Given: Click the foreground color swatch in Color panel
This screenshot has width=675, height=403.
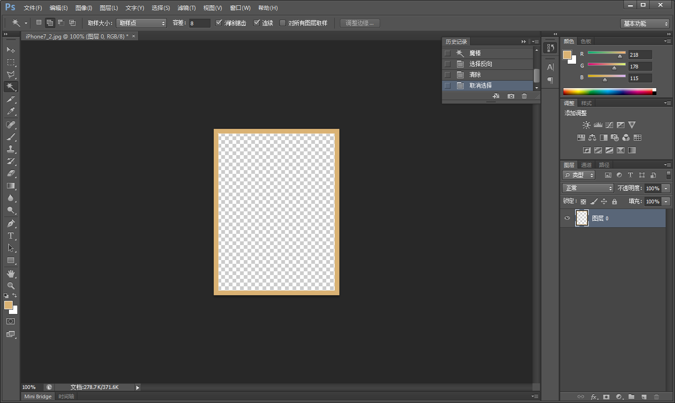Looking at the screenshot, I should click(567, 55).
